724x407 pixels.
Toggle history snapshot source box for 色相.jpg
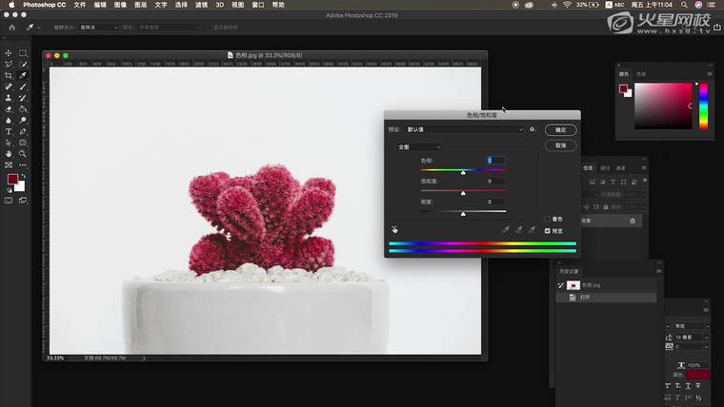pyautogui.click(x=560, y=284)
